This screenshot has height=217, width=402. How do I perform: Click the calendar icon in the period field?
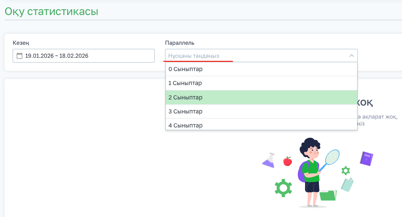click(20, 56)
